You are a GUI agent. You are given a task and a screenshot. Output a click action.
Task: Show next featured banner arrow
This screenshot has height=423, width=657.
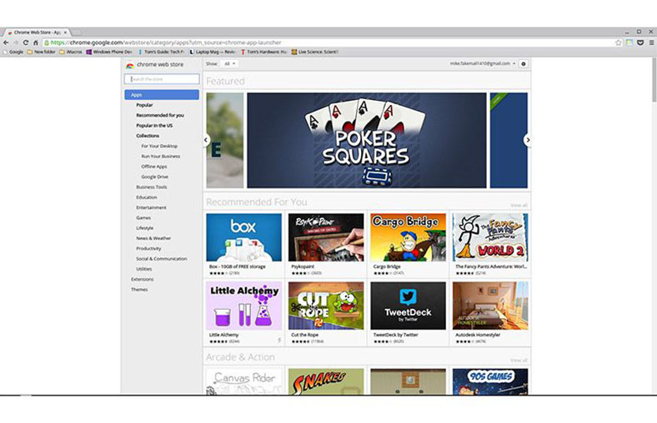pyautogui.click(x=528, y=140)
